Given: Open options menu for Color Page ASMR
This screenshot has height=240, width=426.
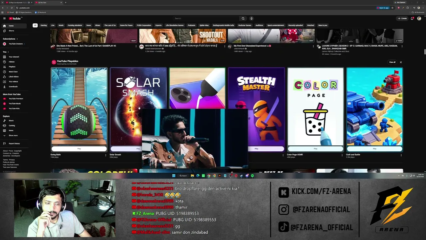Looking at the screenshot, I should click(342, 155).
